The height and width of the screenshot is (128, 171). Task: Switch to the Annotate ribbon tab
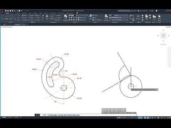[x=17, y=13]
